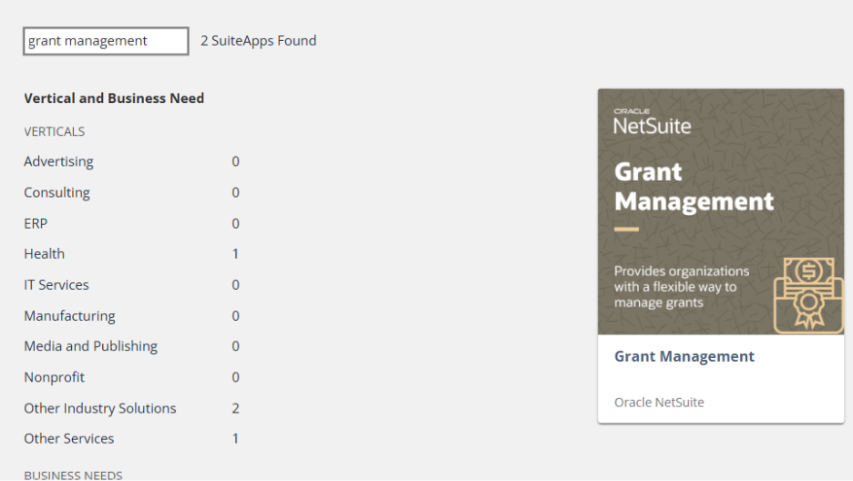Viewport: 853px width, 481px height.
Task: Filter by Consulting vertical
Action: point(57,192)
